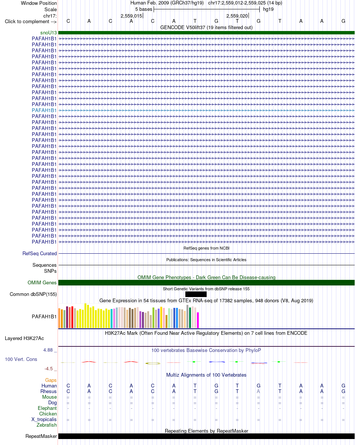This screenshot has height=445, width=355.
Task: Click the chr17:2,559,012-2,559,025 position text
Action: click(x=245, y=3)
